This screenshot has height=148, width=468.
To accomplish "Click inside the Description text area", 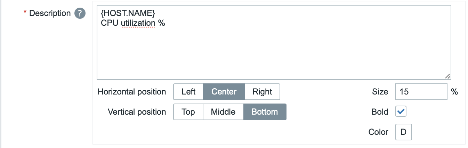I will tap(274, 42).
